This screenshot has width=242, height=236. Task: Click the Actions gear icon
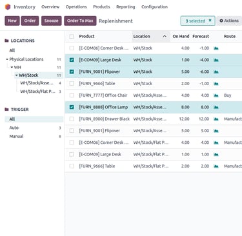click(221, 21)
